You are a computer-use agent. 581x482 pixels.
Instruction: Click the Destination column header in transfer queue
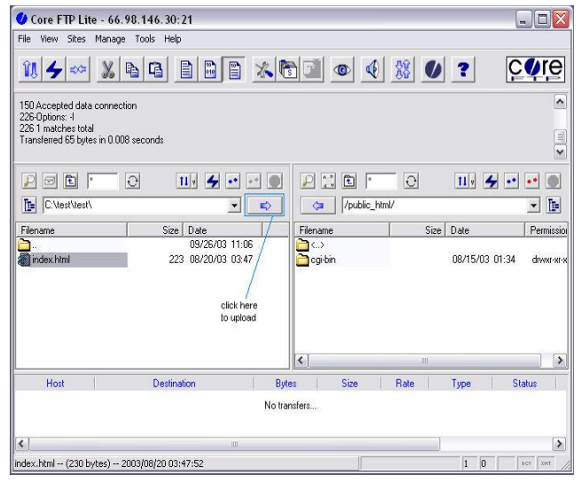tap(174, 384)
